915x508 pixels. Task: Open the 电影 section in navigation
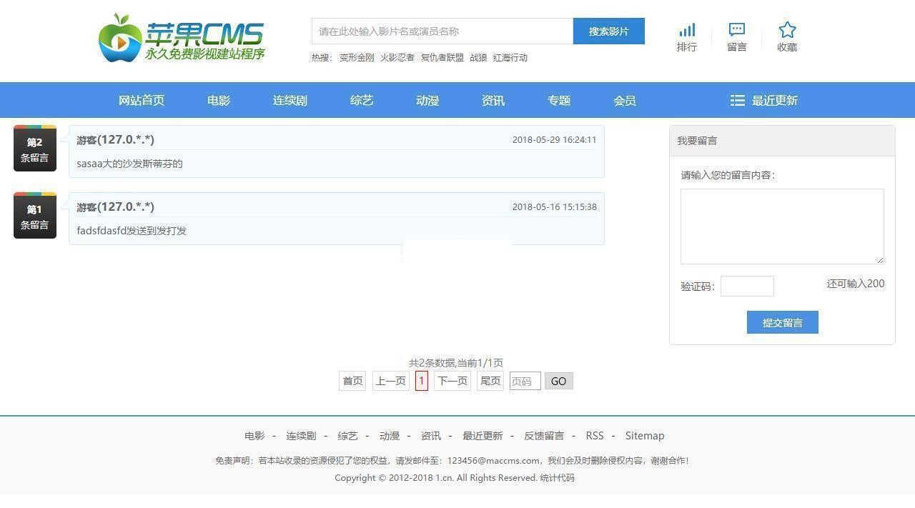coord(218,100)
